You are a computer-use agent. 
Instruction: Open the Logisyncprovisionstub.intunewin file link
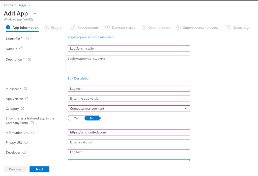point(91,37)
